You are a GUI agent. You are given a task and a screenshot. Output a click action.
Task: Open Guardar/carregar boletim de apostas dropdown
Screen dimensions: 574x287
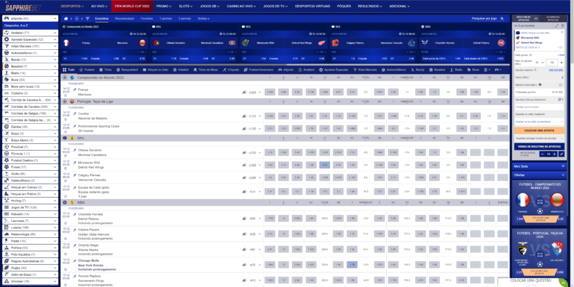[539, 138]
